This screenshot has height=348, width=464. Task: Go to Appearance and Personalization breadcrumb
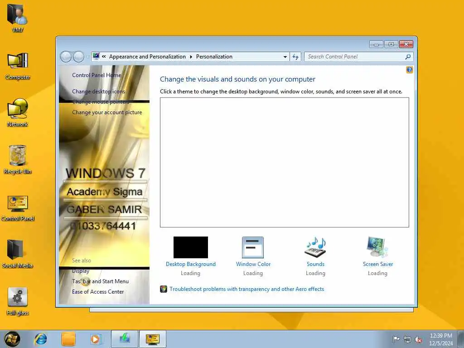click(x=147, y=57)
